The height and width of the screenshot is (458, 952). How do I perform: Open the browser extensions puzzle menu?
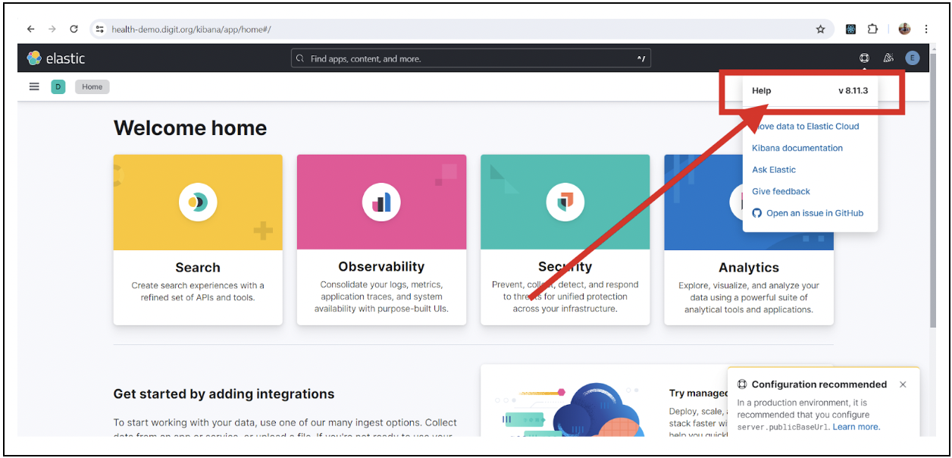(873, 29)
